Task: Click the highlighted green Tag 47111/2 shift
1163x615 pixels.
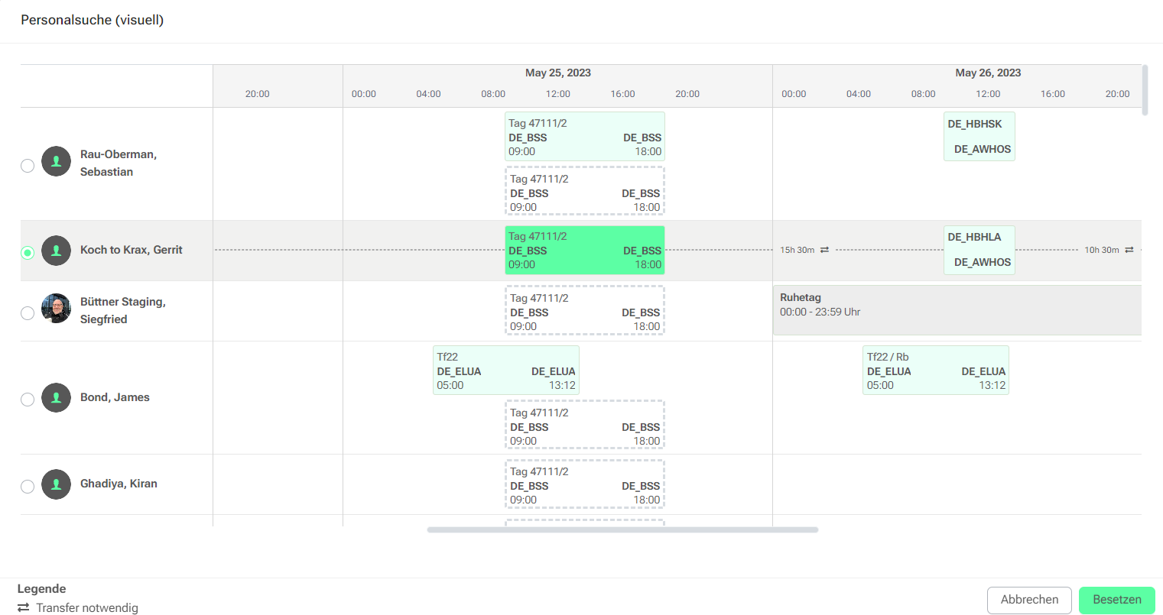Action: coord(585,250)
